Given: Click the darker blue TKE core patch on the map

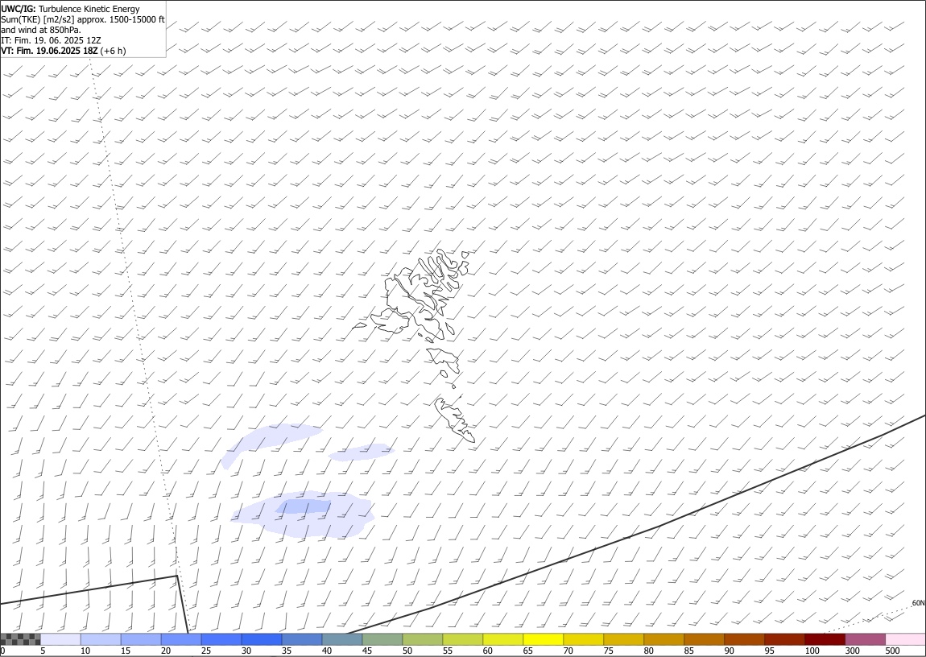Looking at the screenshot, I should (303, 506).
